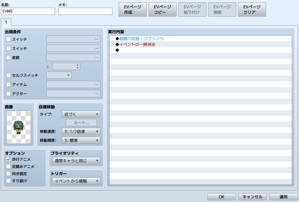Open the プライオリティ dropdown
The height and width of the screenshot is (202, 299).
click(x=76, y=160)
